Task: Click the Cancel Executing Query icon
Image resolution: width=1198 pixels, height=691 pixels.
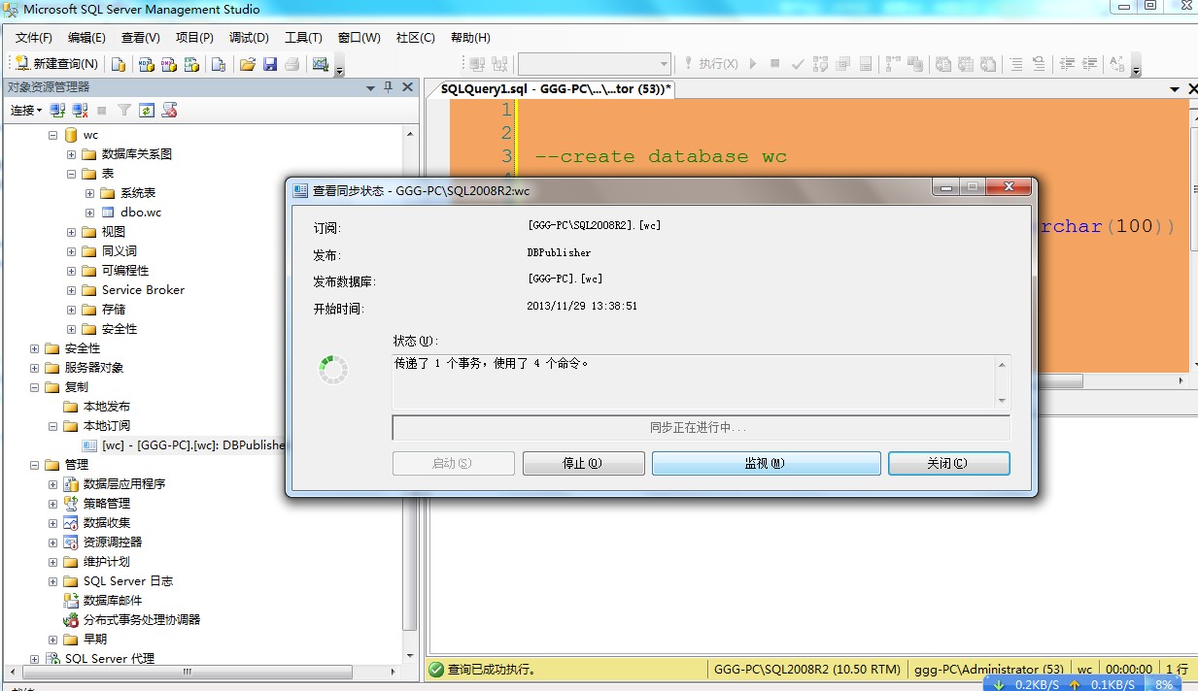Action: pyautogui.click(x=775, y=64)
